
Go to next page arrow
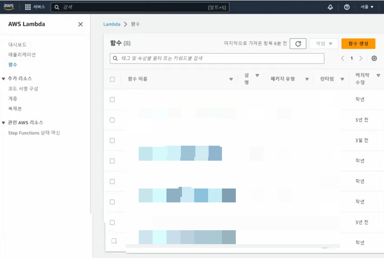point(361,58)
